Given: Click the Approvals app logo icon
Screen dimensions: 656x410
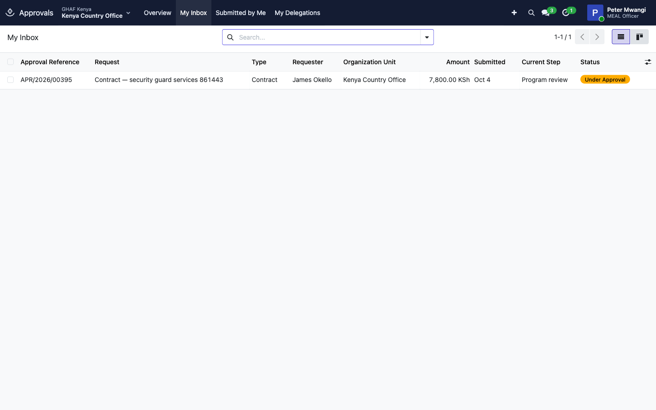Looking at the screenshot, I should coord(10,12).
